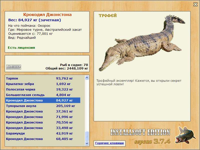Viewport: 200px width, 150px height.
Task: Select Барамунди 42,919 кг in list
Action: click(x=42, y=133)
